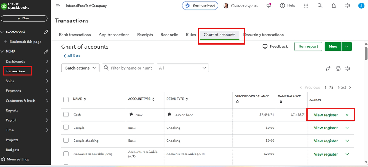Image resolution: width=368 pixels, height=167 pixels.
Task: Open the search magnifier icon
Action: (x=320, y=6)
